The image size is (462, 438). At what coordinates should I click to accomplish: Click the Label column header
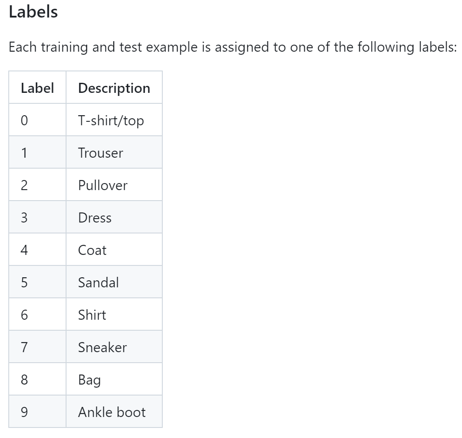click(x=38, y=88)
